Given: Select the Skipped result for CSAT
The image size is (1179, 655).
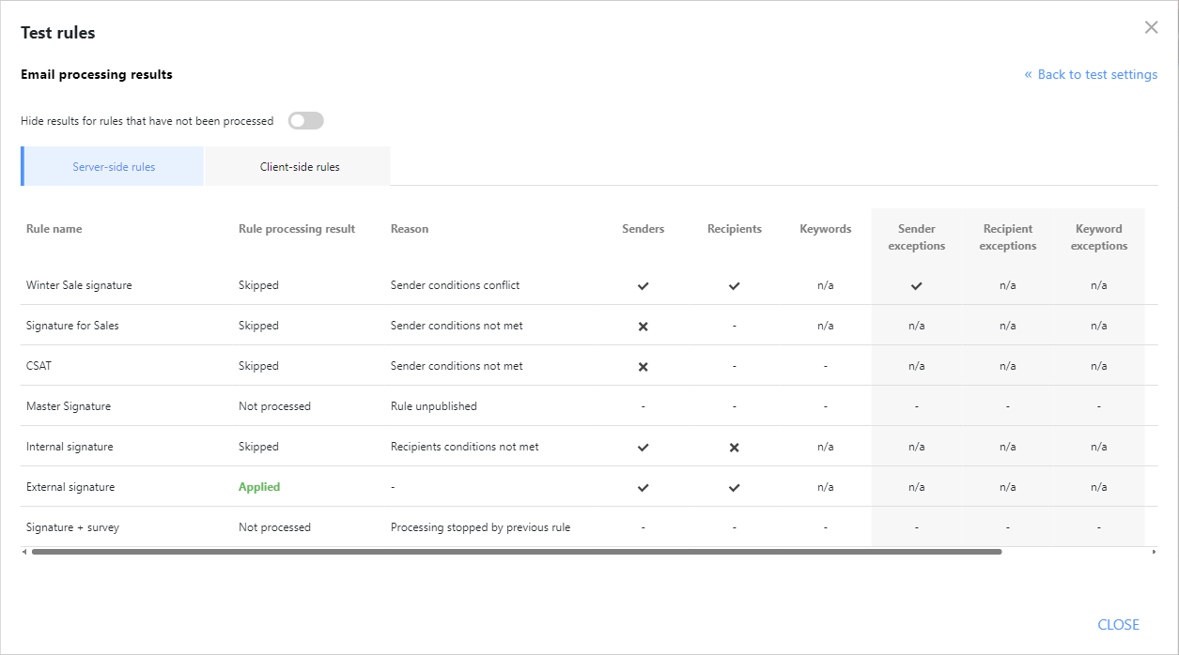Looking at the screenshot, I should coord(258,366).
